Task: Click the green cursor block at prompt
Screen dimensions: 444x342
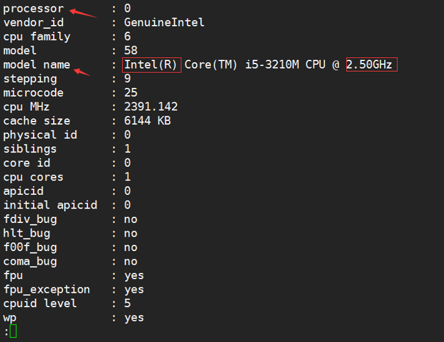Action: pyautogui.click(x=13, y=331)
